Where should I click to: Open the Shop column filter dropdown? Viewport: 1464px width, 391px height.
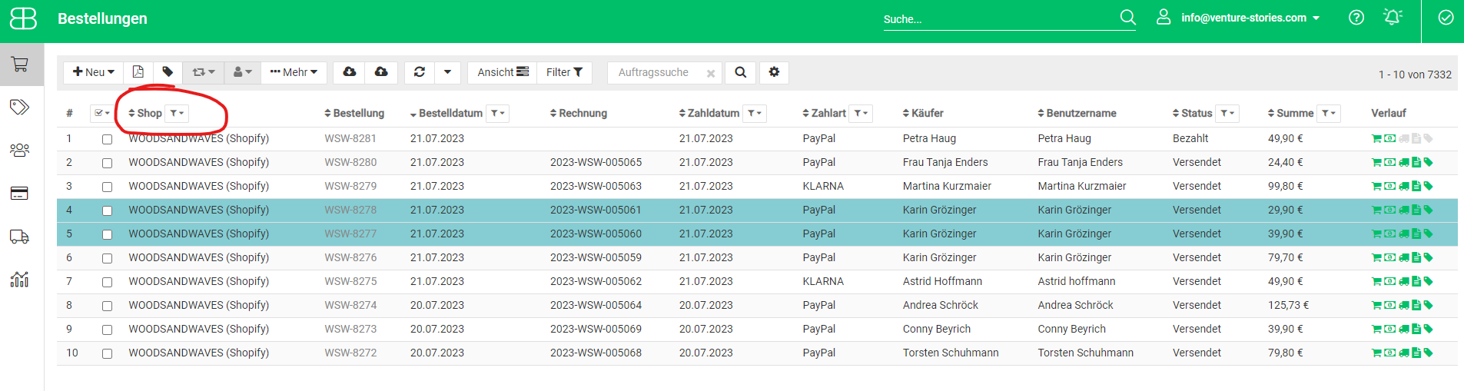pyautogui.click(x=177, y=114)
